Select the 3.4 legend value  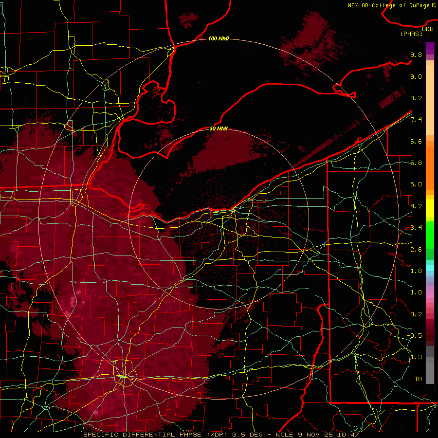[x=416, y=228]
